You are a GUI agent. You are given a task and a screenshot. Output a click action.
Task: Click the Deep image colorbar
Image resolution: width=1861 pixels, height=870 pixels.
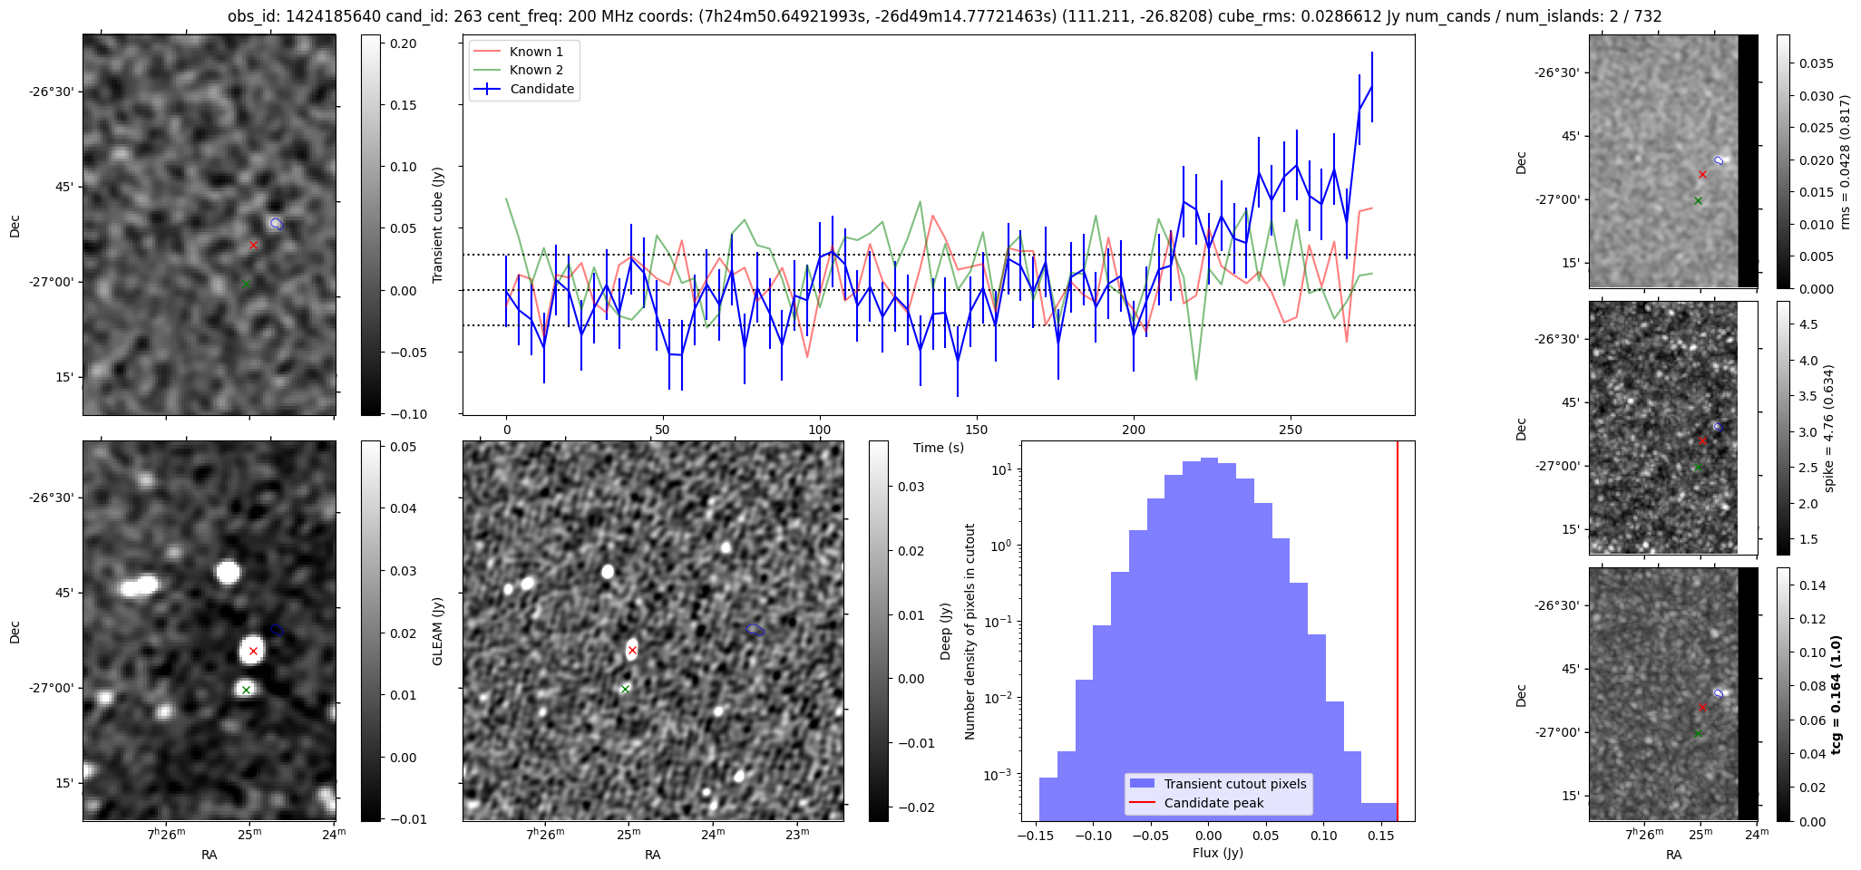pyautogui.click(x=879, y=631)
